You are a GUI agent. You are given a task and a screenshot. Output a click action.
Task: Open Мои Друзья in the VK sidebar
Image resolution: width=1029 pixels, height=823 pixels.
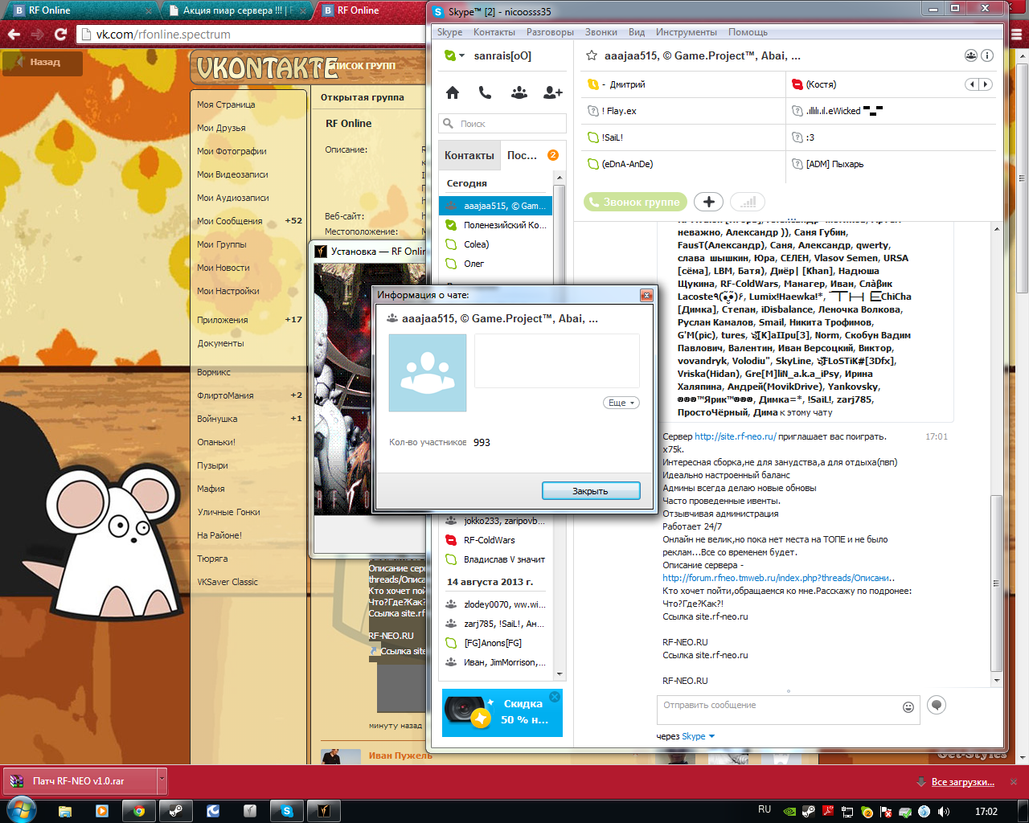221,128
